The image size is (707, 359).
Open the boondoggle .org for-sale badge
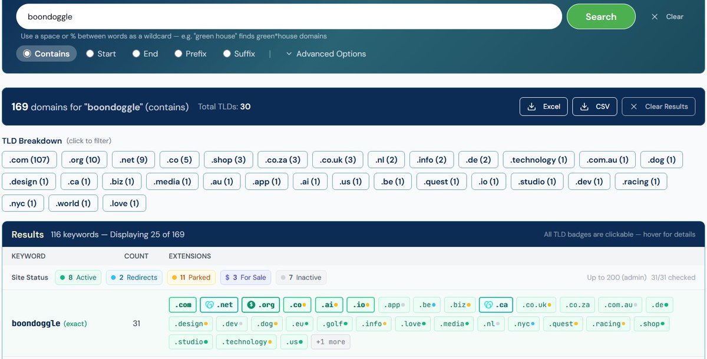tap(260, 305)
